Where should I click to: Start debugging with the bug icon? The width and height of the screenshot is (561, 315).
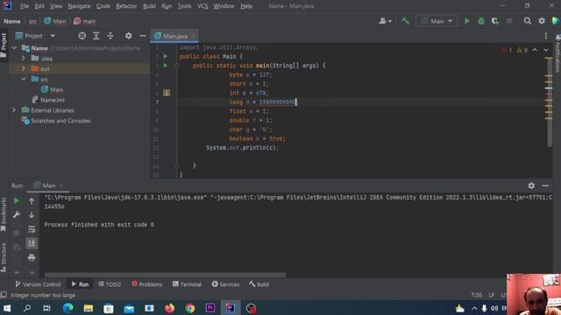481,21
